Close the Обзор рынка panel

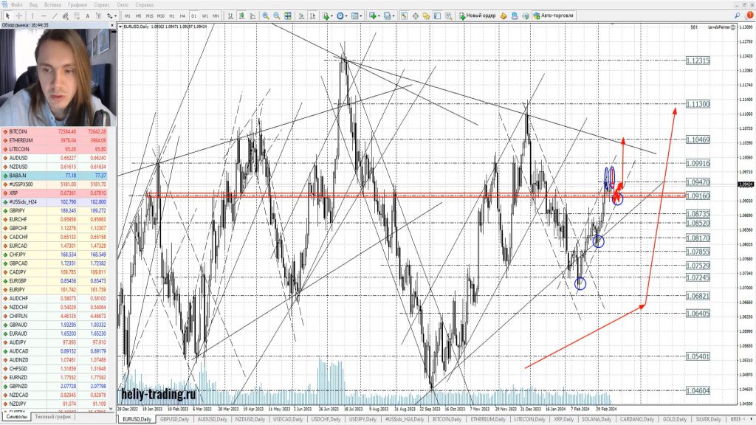click(x=111, y=24)
